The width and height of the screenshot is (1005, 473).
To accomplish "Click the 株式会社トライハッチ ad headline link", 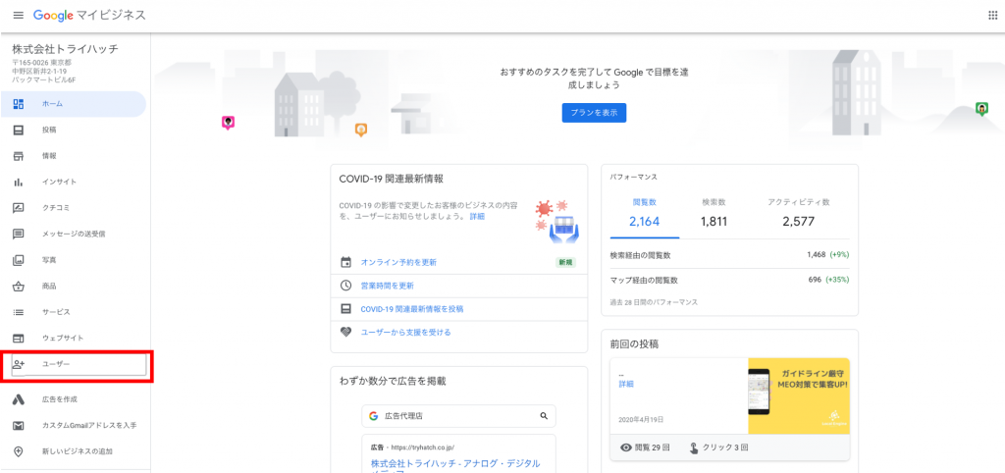I will coord(455,463).
